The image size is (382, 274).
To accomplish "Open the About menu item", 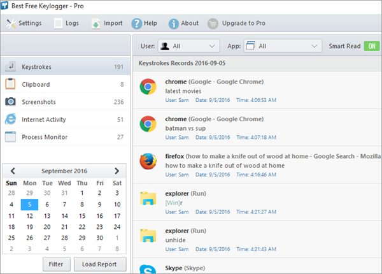I will (x=184, y=24).
